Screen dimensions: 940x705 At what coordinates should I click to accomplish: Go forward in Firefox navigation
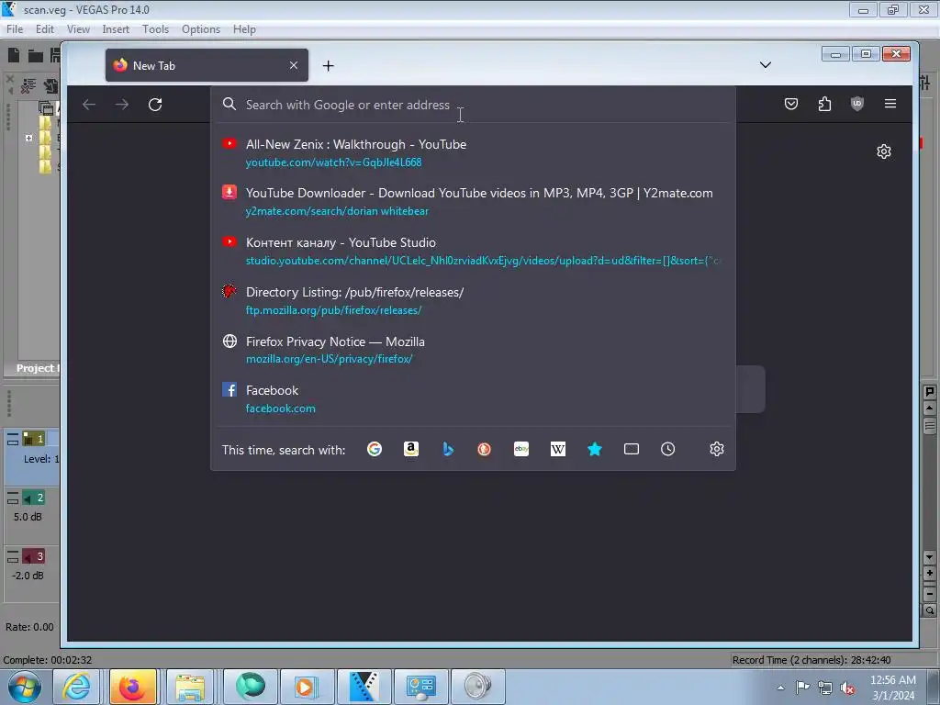point(122,105)
